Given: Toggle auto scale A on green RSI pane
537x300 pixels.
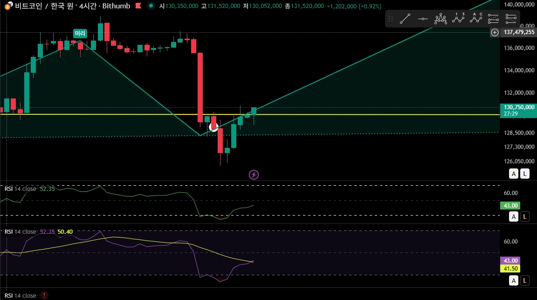Looking at the screenshot, I should (514, 216).
